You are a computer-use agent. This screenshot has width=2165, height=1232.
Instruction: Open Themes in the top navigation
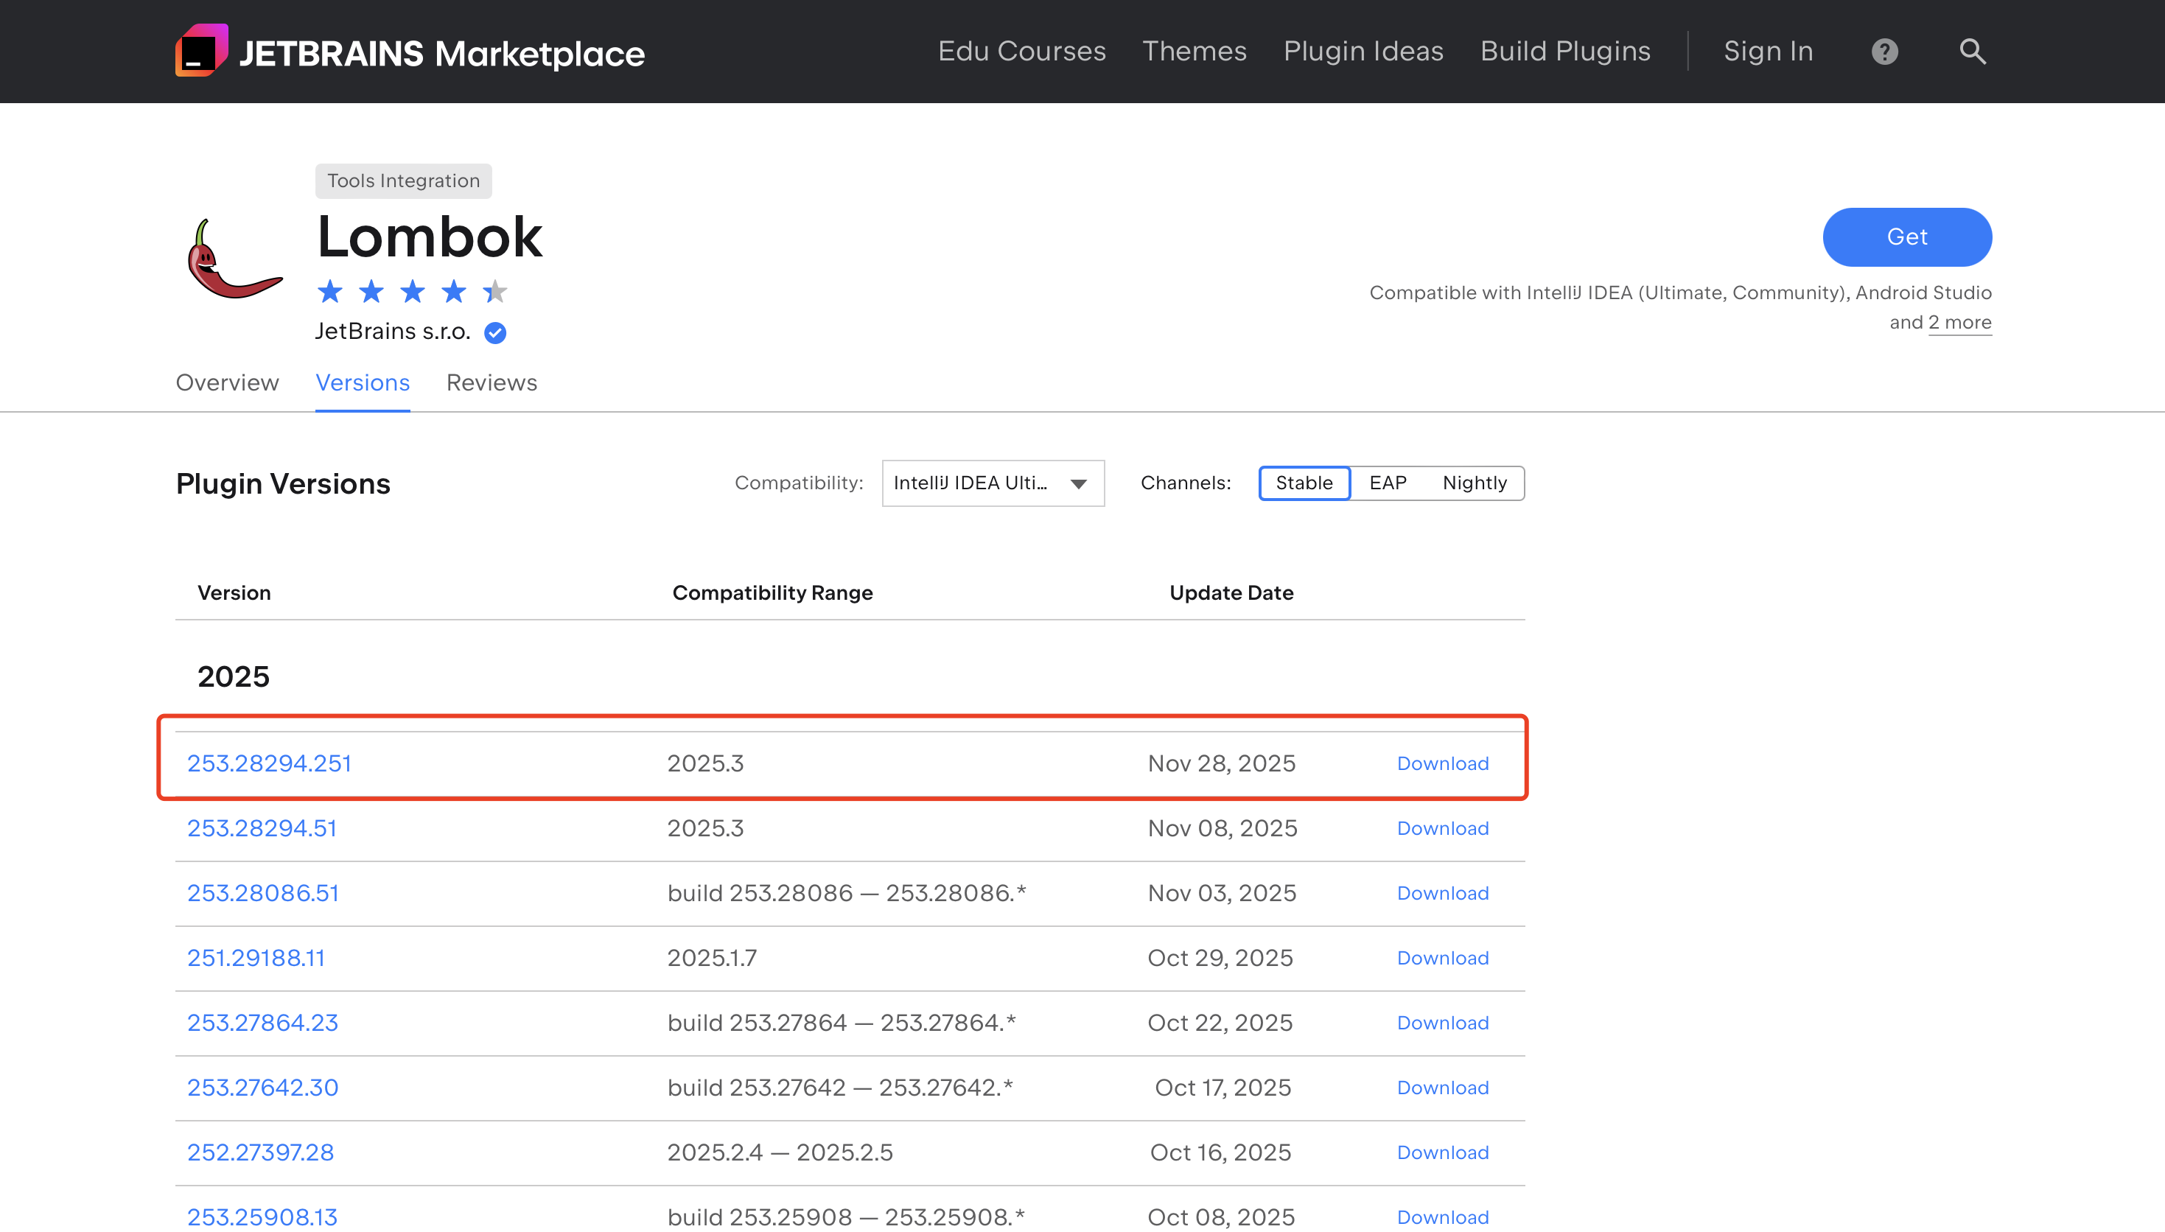(1194, 52)
